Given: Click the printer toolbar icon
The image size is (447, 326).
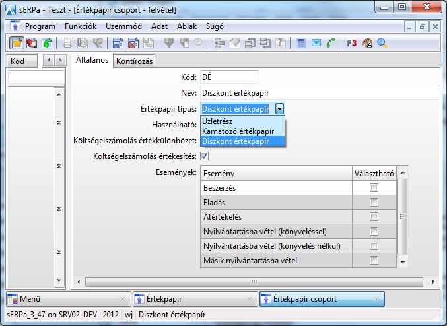Looking at the screenshot, I should [67, 43].
